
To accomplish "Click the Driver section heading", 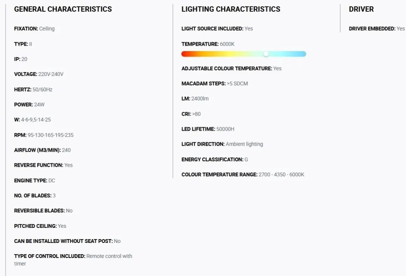I will pos(361,9).
